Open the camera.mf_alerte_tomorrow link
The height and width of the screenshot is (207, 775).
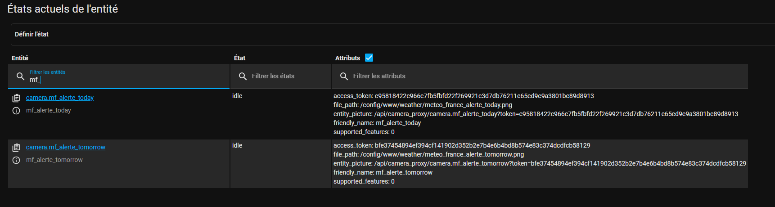click(x=66, y=147)
